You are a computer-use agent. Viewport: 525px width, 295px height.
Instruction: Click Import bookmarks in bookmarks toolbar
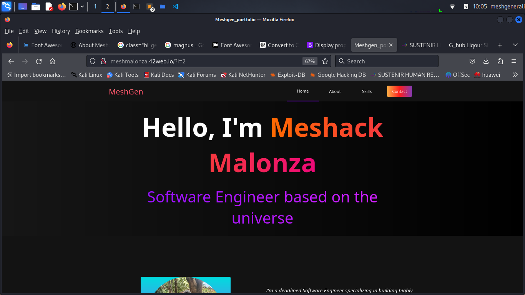[37, 75]
